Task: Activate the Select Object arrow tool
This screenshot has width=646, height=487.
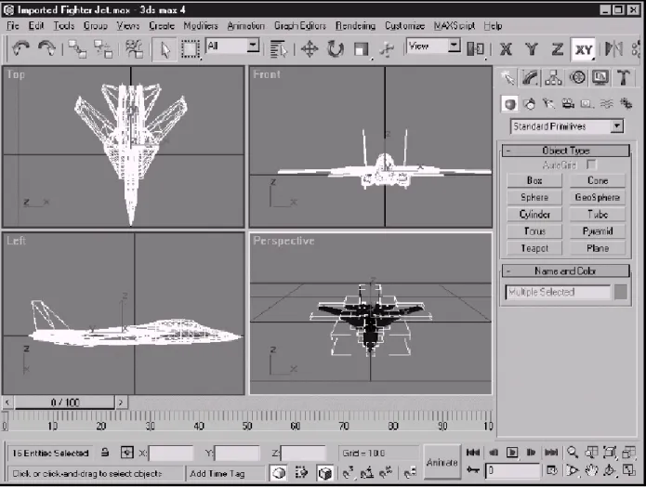Action: [x=165, y=49]
